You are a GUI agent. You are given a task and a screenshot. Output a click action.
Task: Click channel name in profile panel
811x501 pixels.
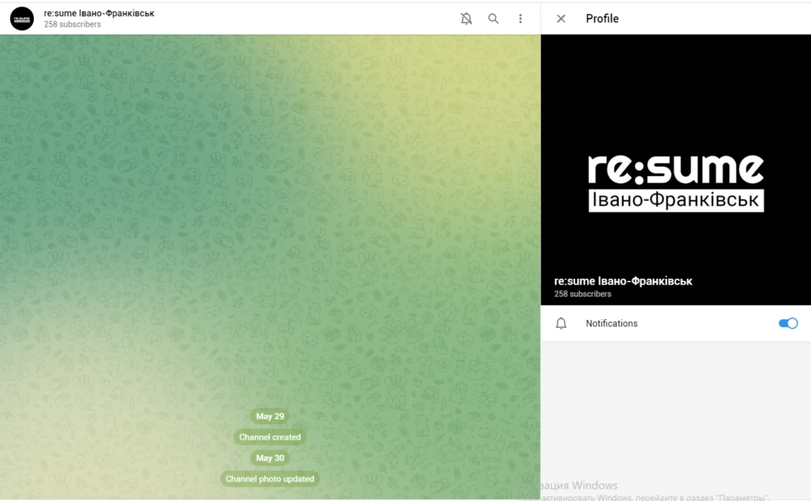623,281
